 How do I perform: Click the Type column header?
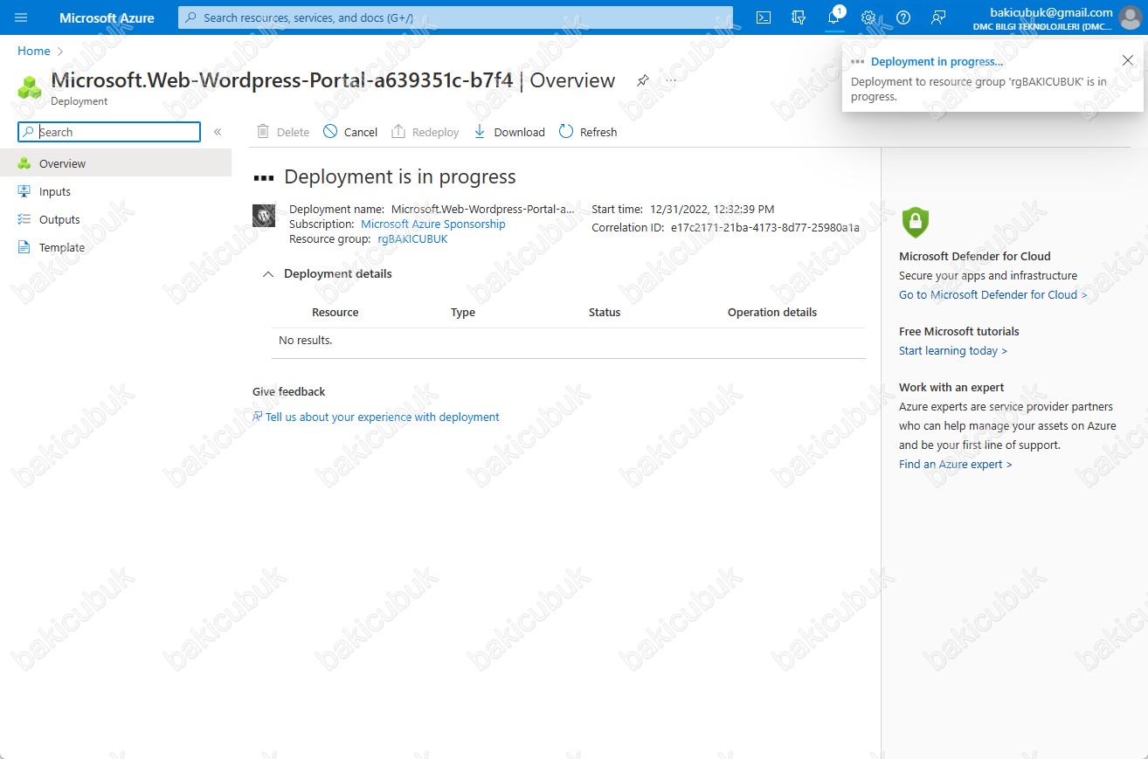tap(463, 313)
